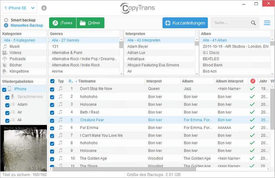The width and height of the screenshot is (275, 178).
Task: Select the Podcasts category
Action: 24,59
